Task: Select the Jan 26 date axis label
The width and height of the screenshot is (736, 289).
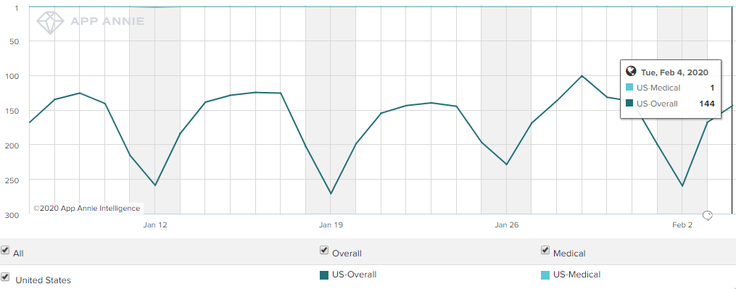Action: [506, 225]
